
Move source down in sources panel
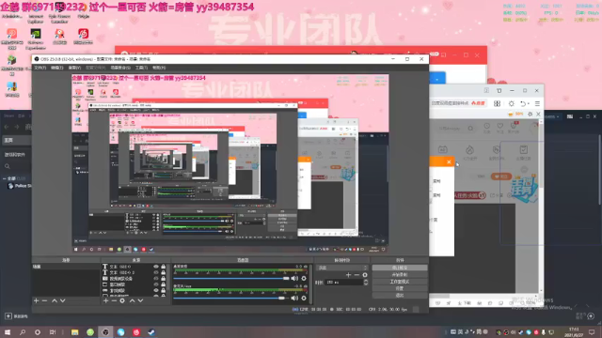140,300
